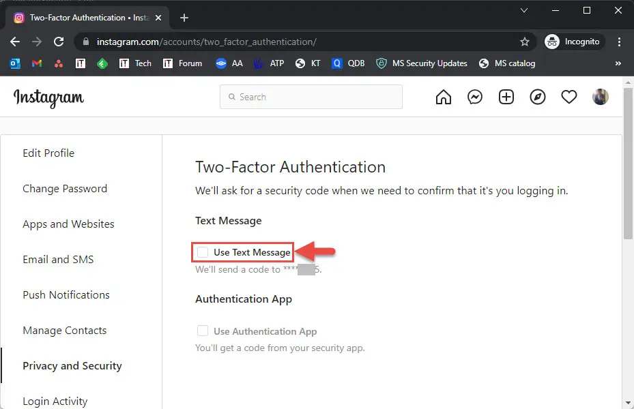Open Messenger direct messages icon
The image size is (634, 409).
[475, 97]
